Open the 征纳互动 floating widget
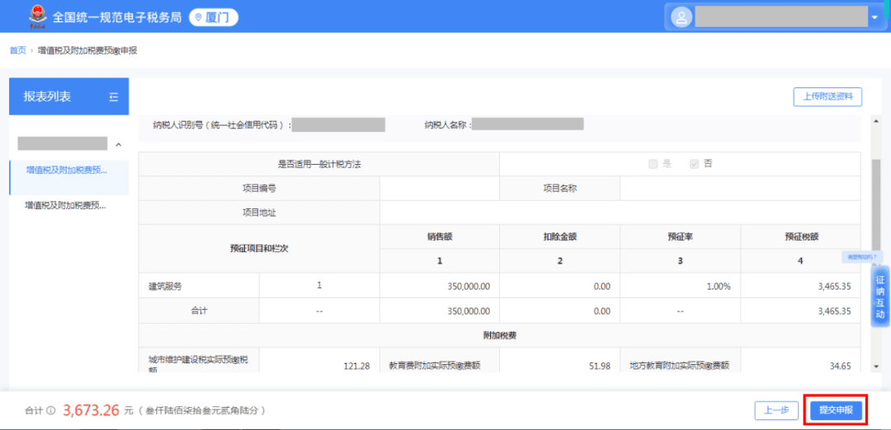This screenshot has width=891, height=430. coord(879,297)
